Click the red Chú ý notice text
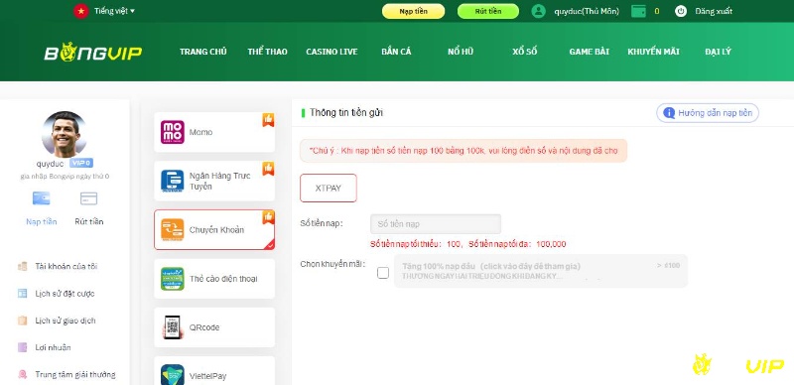The height and width of the screenshot is (385, 794). pos(463,151)
